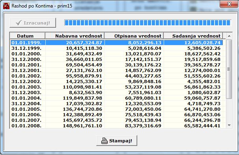
Task: Click value 4,355,482.01
Action: 204,81
